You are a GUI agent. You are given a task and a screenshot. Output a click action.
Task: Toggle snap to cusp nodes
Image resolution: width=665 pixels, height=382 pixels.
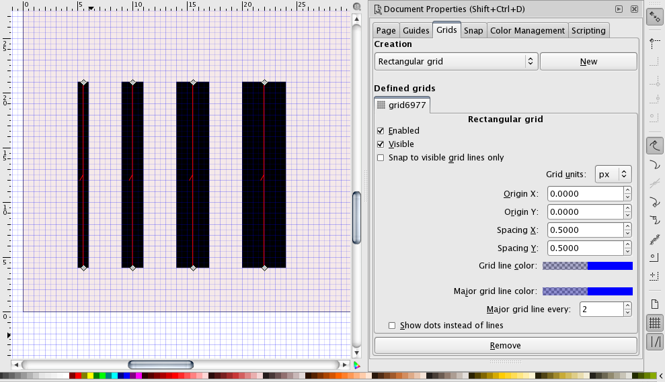point(655,202)
